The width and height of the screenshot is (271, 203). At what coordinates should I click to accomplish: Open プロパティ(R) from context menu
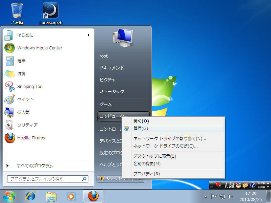(x=173, y=174)
